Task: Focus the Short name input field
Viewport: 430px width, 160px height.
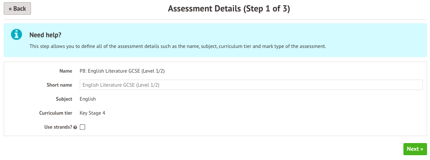Action: 251,85
